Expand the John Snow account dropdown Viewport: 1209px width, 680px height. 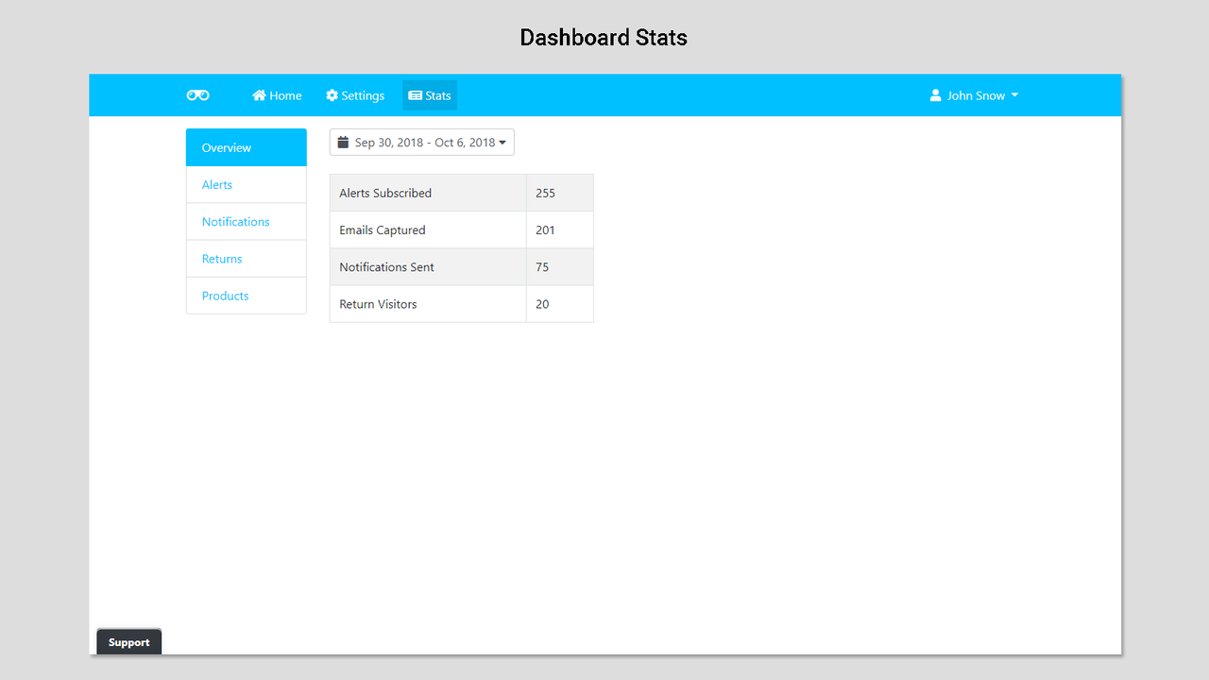coord(974,94)
